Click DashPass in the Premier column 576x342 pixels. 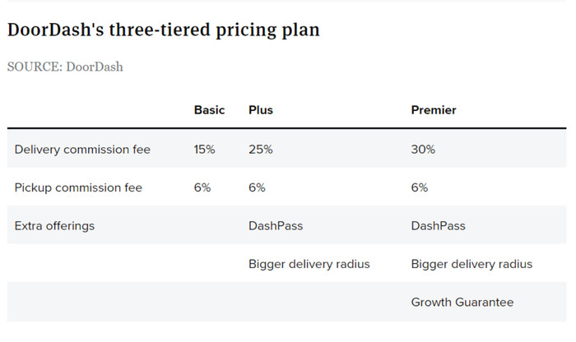pyautogui.click(x=439, y=226)
